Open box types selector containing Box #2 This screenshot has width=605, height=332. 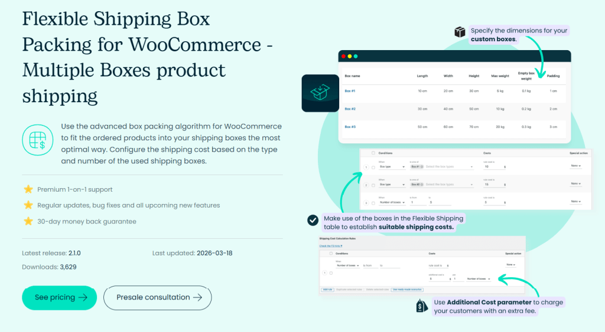coord(442,185)
